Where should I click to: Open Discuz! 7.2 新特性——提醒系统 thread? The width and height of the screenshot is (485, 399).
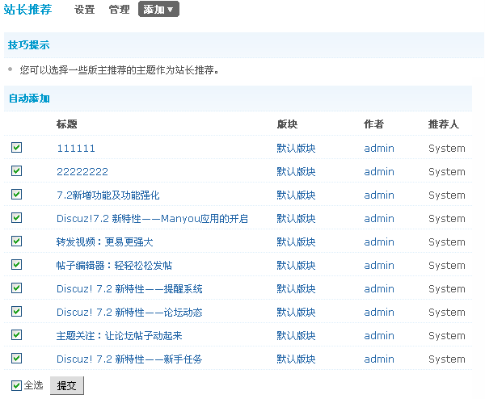[129, 289]
